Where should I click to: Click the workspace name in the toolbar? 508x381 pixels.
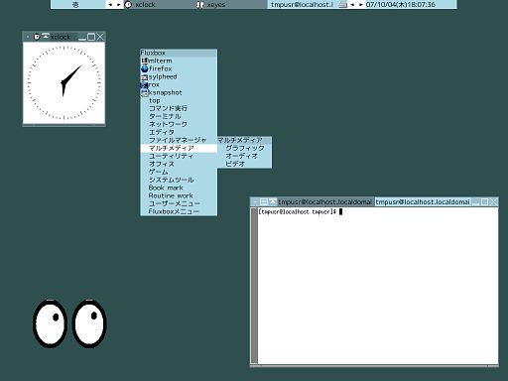coord(78,5)
